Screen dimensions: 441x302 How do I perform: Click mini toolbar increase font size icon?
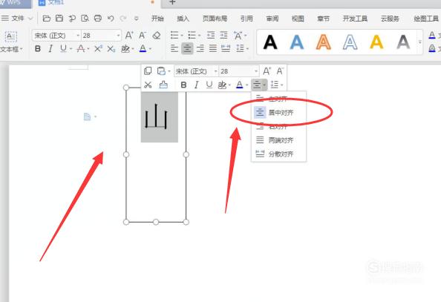coord(267,71)
